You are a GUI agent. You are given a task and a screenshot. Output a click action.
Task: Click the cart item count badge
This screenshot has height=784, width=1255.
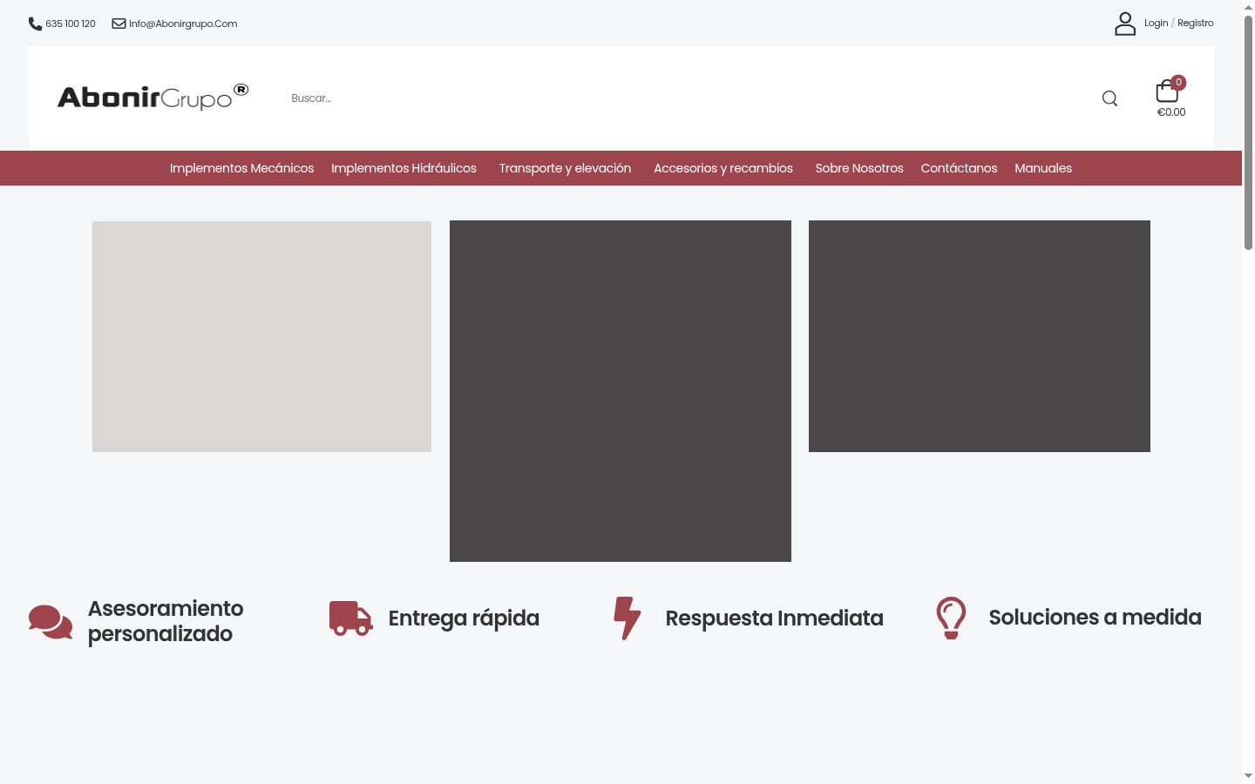pos(1178,83)
